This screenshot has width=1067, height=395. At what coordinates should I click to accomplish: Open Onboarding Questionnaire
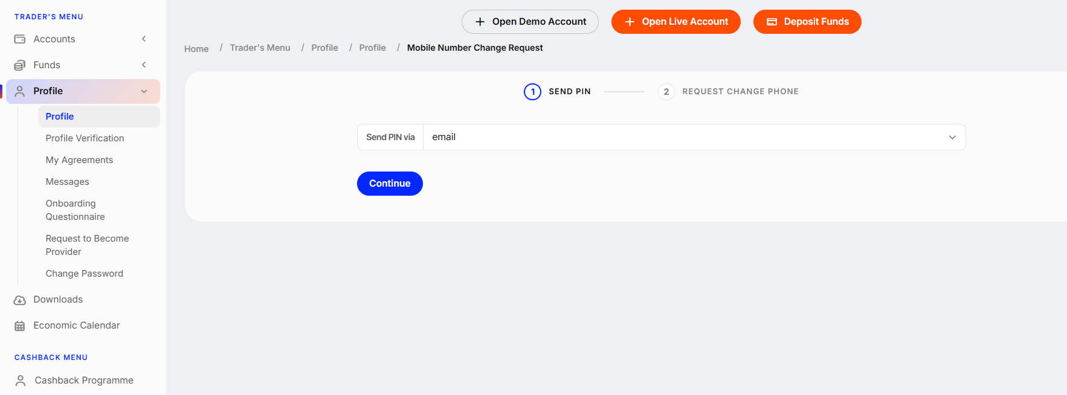click(x=75, y=210)
